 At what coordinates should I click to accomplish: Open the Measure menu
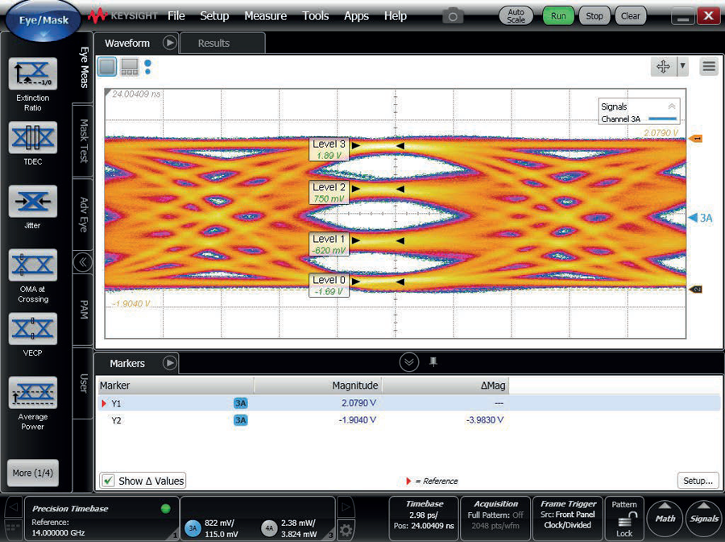(265, 15)
